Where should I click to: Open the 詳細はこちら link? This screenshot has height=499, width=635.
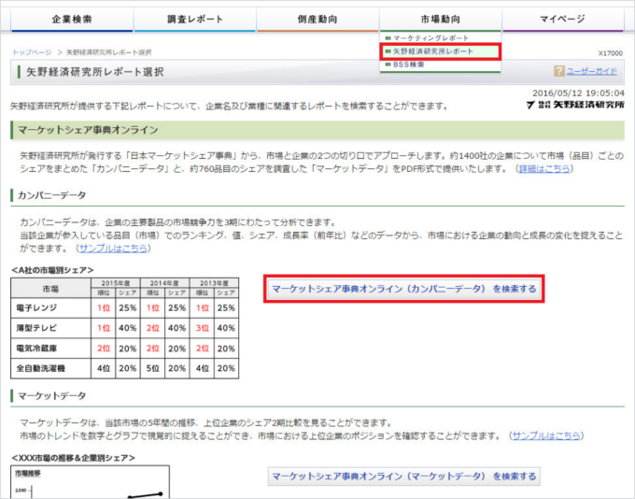(544, 168)
